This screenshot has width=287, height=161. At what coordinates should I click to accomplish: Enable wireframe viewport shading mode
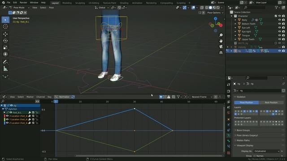207,8
